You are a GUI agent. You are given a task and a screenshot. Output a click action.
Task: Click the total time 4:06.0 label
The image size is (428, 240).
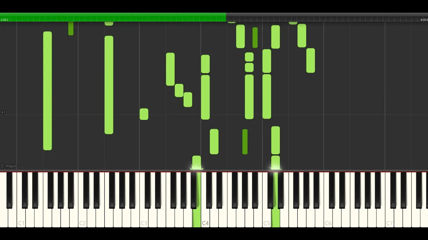pos(424,20)
